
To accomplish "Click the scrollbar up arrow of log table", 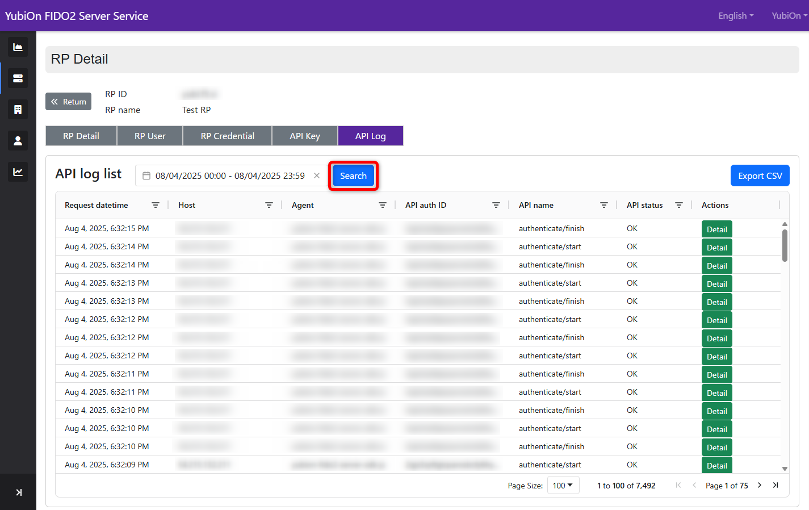I will coord(785,224).
